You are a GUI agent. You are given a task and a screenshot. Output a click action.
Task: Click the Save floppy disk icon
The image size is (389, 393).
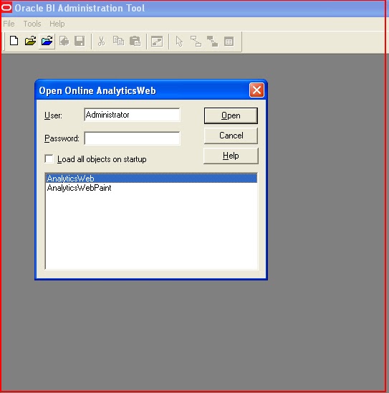coord(80,41)
